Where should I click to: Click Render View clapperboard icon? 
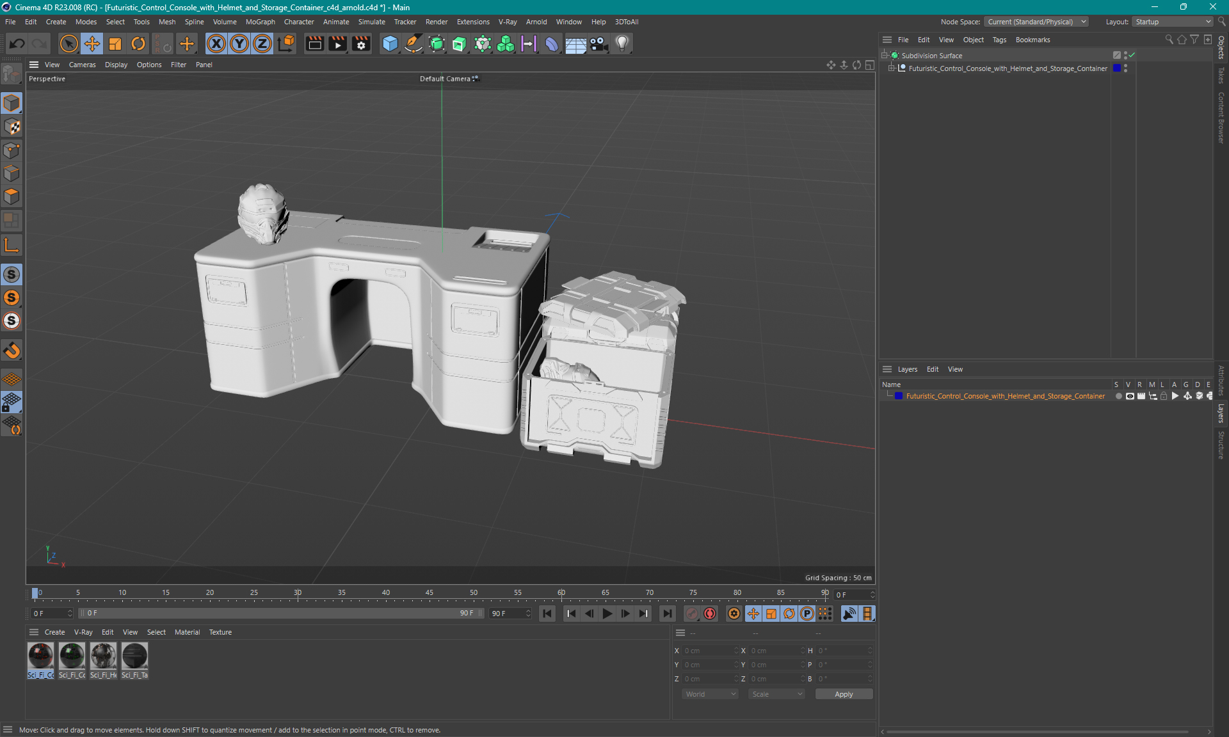pos(314,44)
